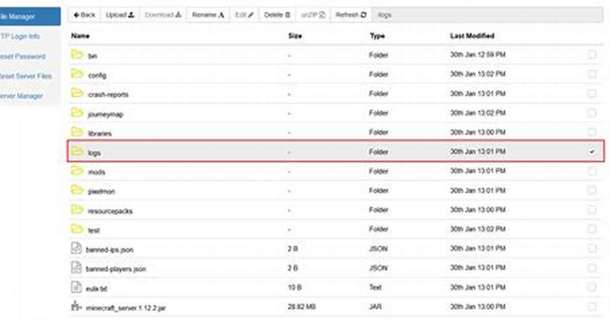
Task: Sort by the Last Modified column header
Action: point(472,36)
